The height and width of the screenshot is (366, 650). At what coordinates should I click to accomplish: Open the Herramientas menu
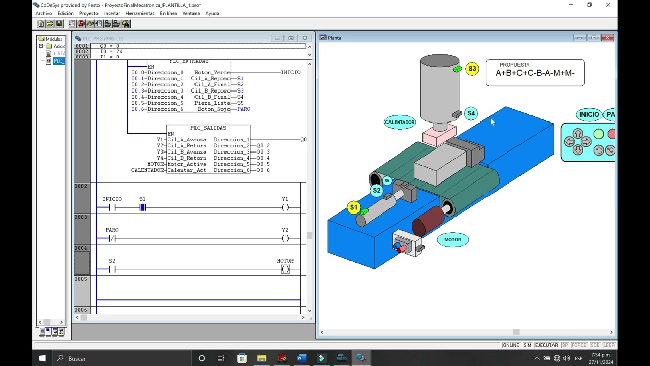(140, 13)
